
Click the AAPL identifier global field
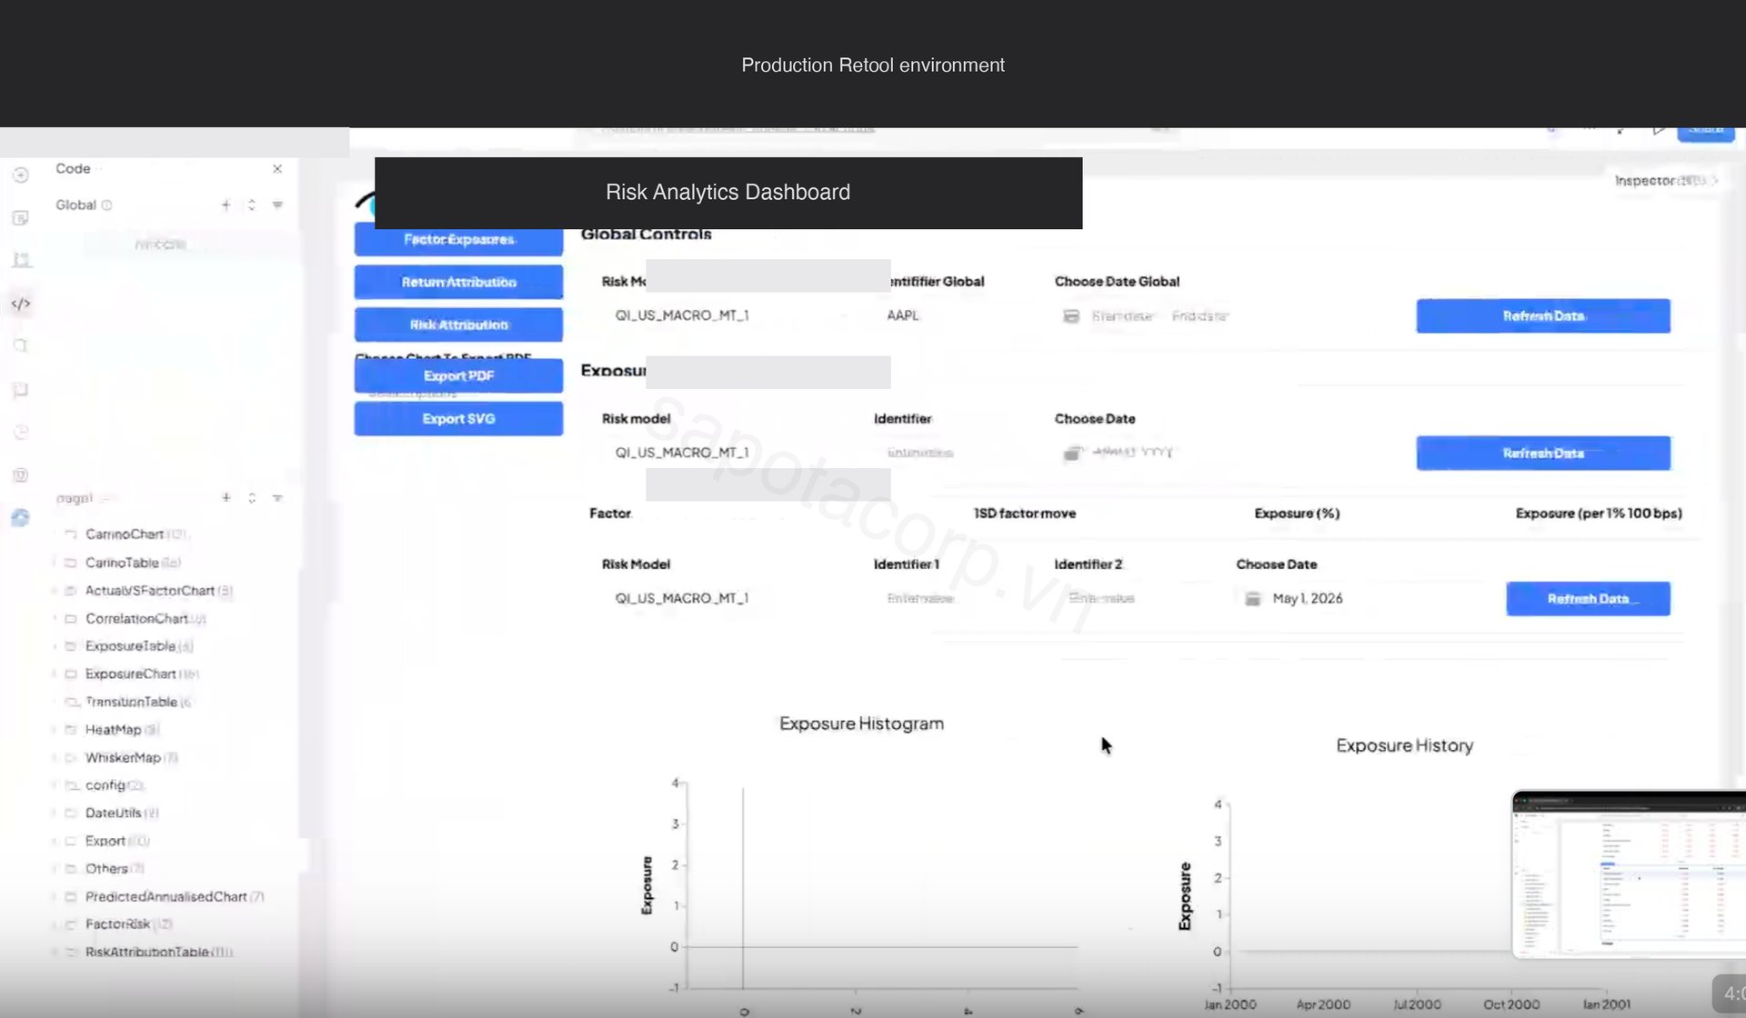[x=955, y=316]
